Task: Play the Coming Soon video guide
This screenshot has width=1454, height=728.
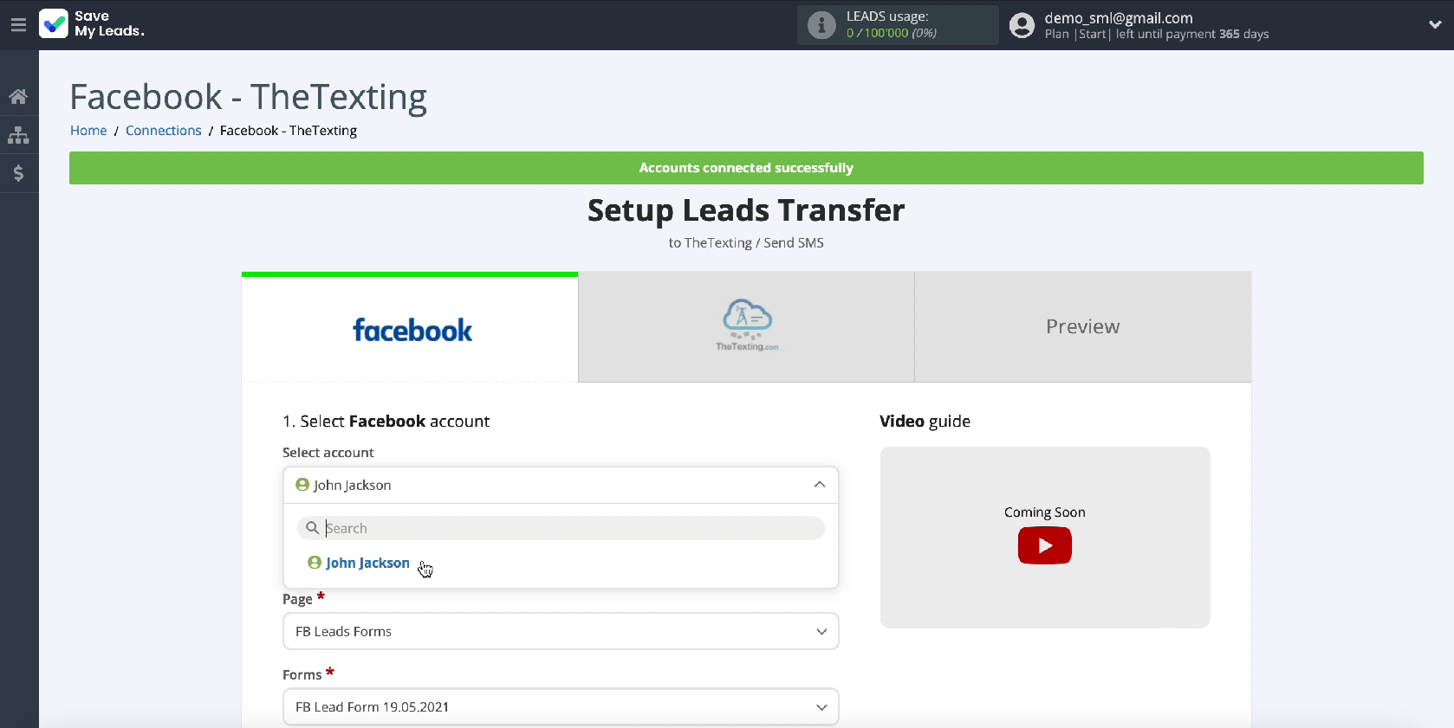Action: tap(1045, 545)
